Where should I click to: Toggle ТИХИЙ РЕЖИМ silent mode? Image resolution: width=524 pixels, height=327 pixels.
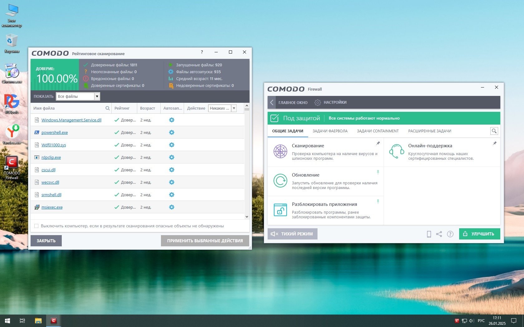293,234
